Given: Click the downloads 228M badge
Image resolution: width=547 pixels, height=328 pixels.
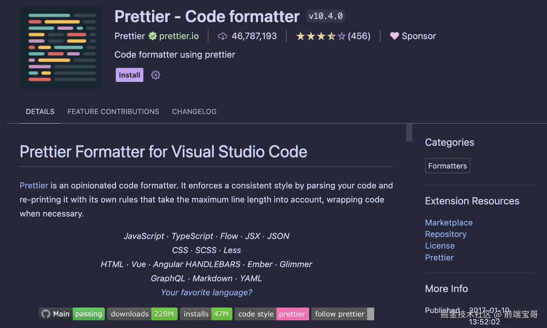Looking at the screenshot, I should [x=142, y=314].
